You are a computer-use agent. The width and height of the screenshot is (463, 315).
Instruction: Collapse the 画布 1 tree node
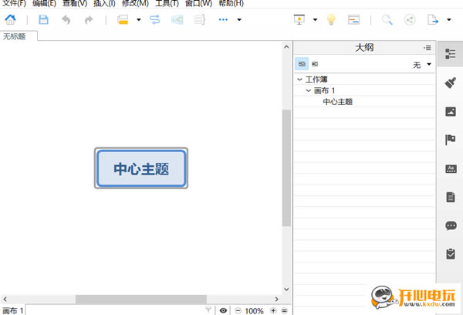point(308,90)
